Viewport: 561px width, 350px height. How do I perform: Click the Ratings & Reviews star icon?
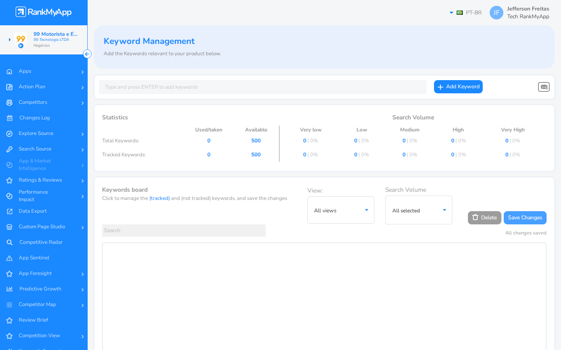9,180
